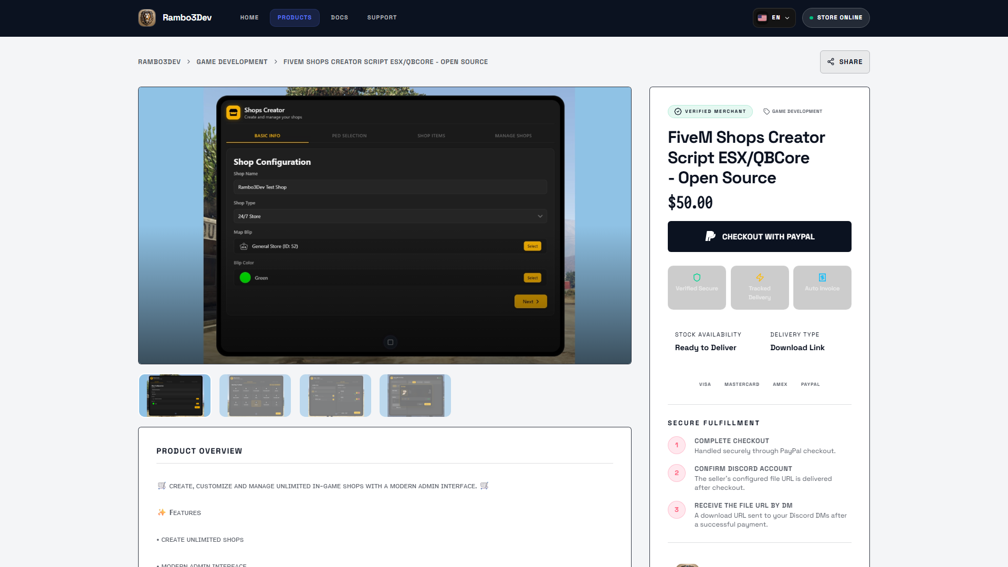Click the PAYPAL payment label

tap(811, 384)
